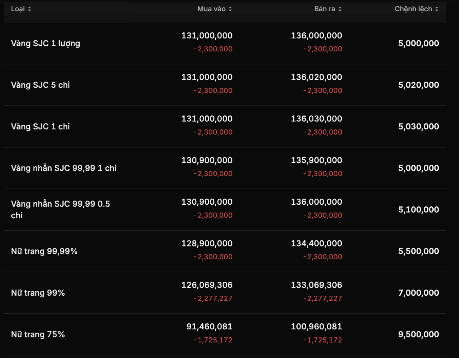Click buy price 130,900,000 for the 1 chỉ ring
The image size is (459, 358).
tap(207, 160)
